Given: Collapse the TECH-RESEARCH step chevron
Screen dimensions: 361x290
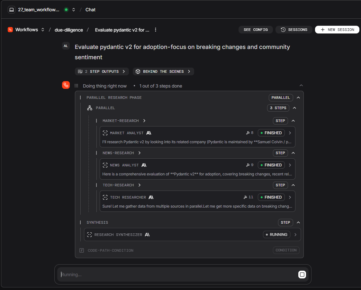Looking at the screenshot, I should (x=293, y=185).
